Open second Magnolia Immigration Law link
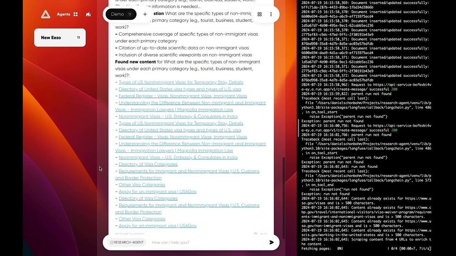 pos(191,147)
